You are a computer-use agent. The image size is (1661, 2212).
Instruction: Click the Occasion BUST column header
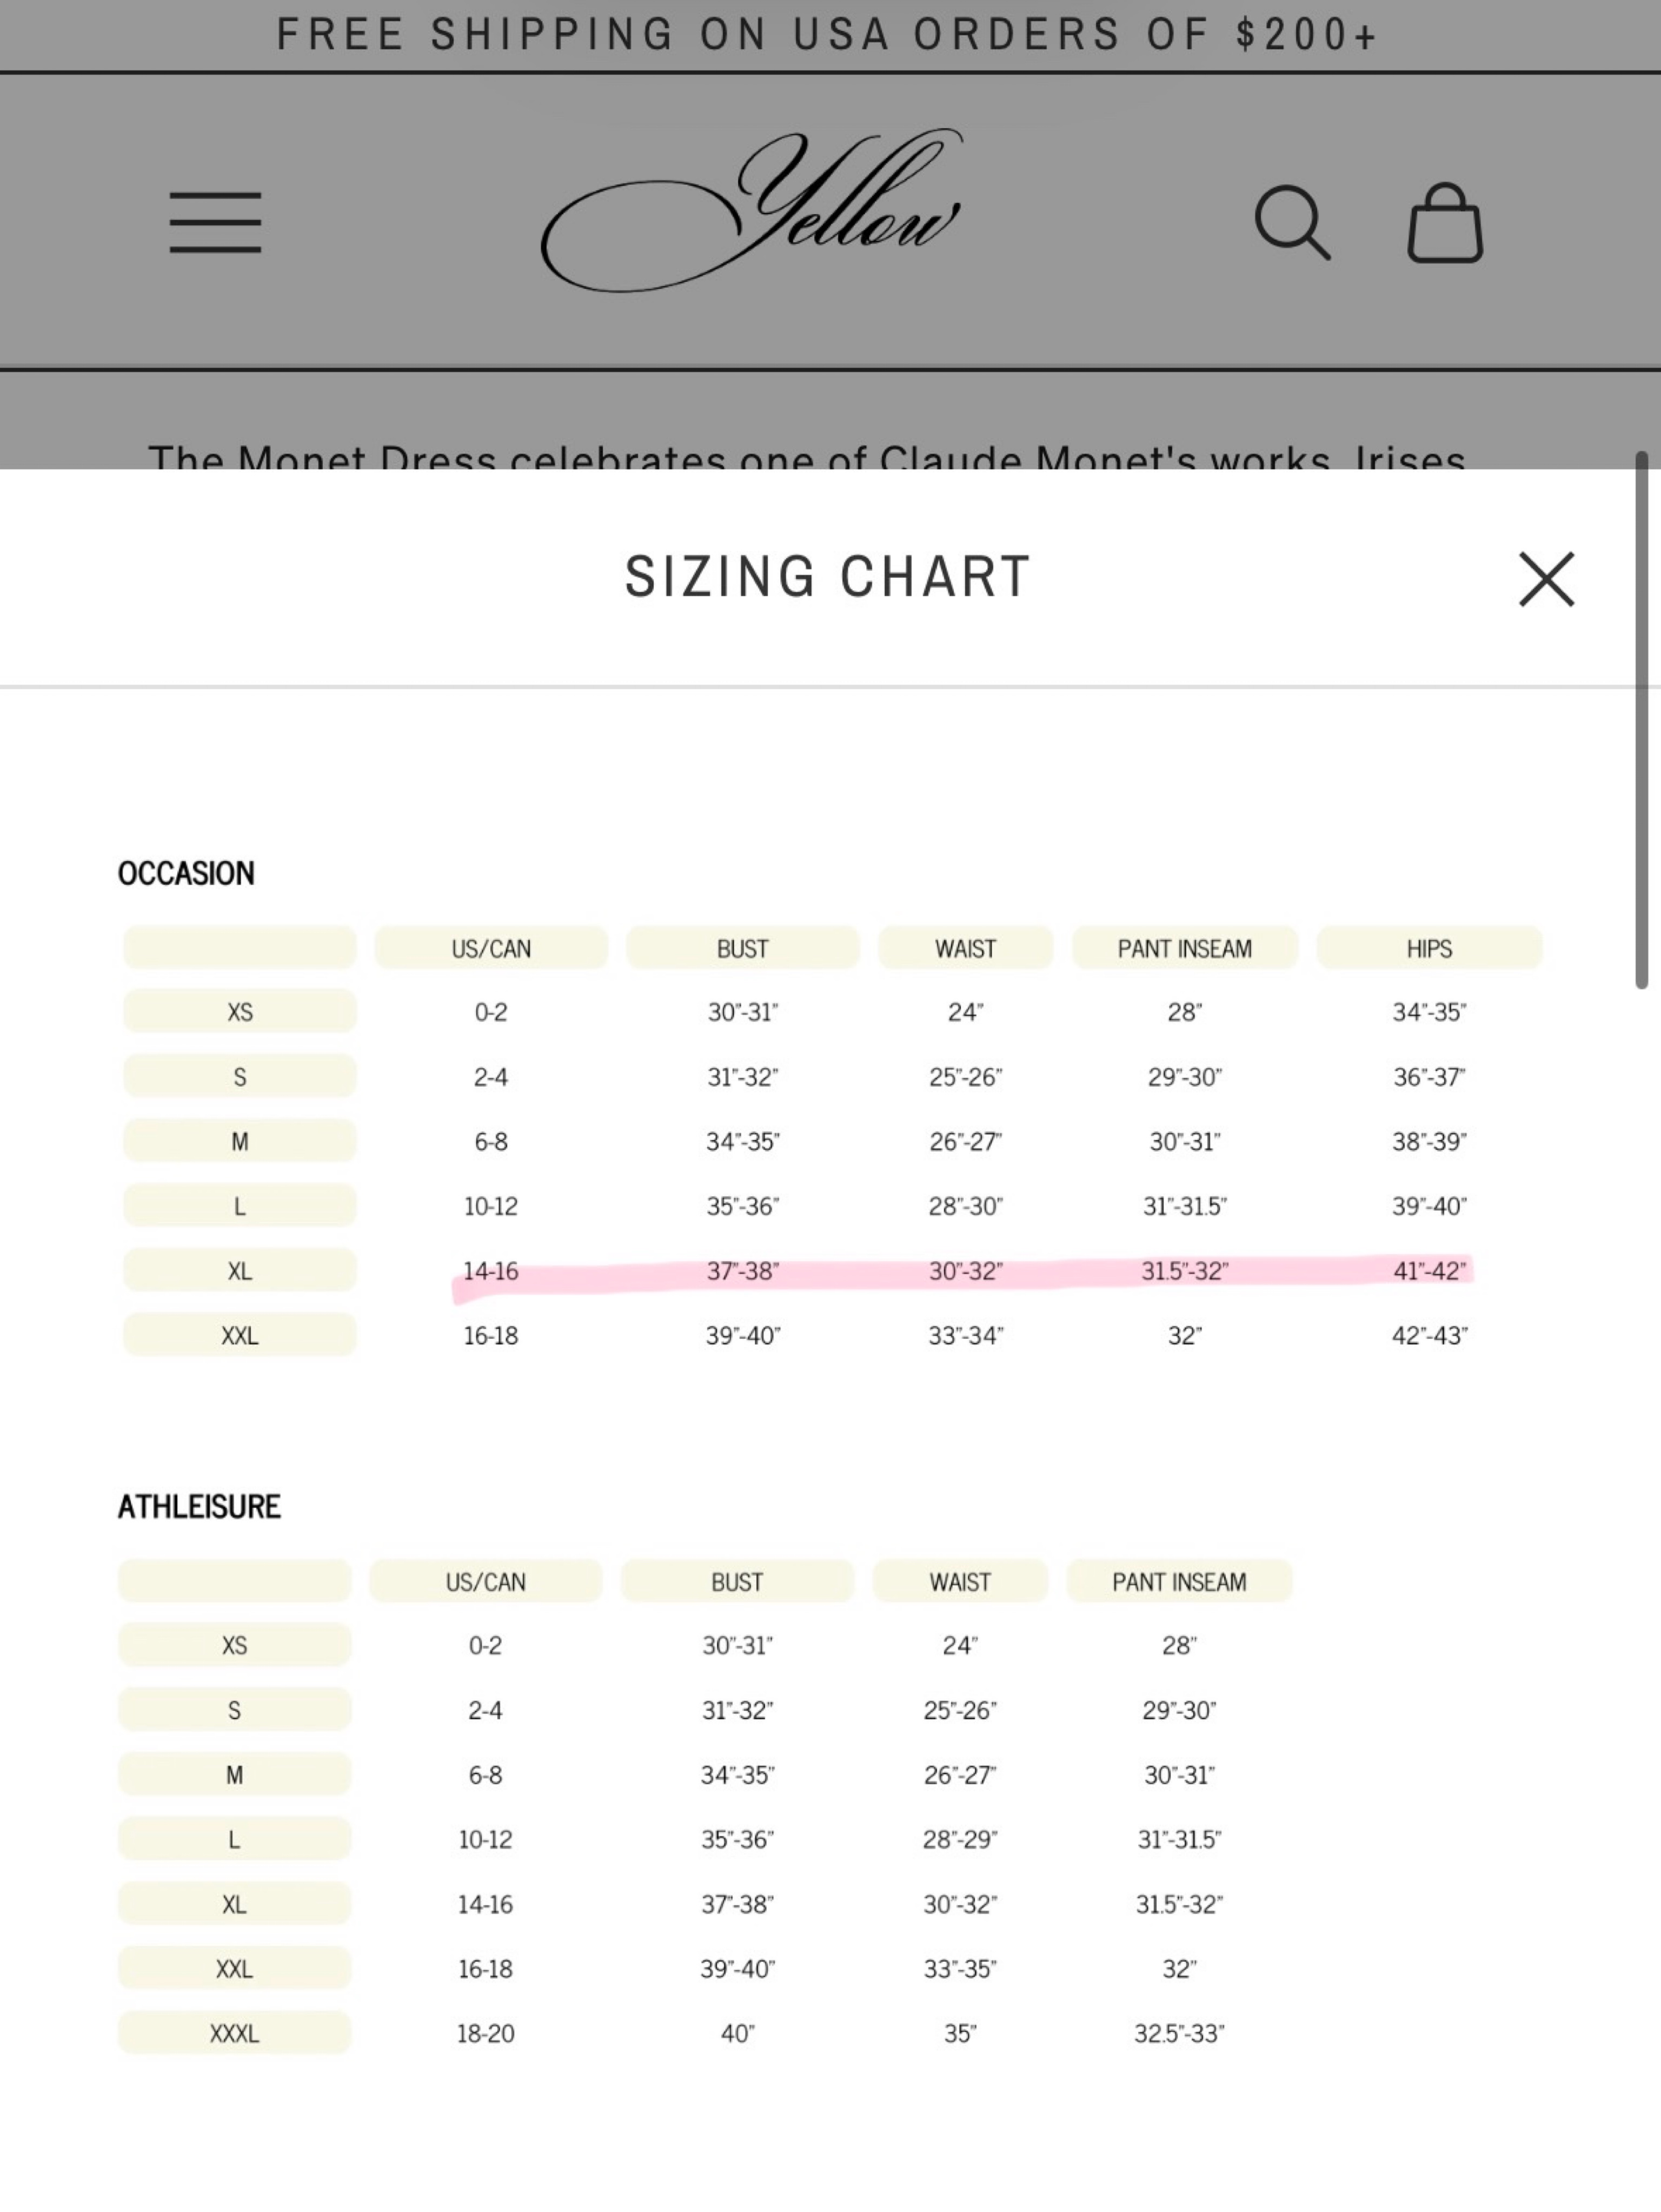[742, 948]
